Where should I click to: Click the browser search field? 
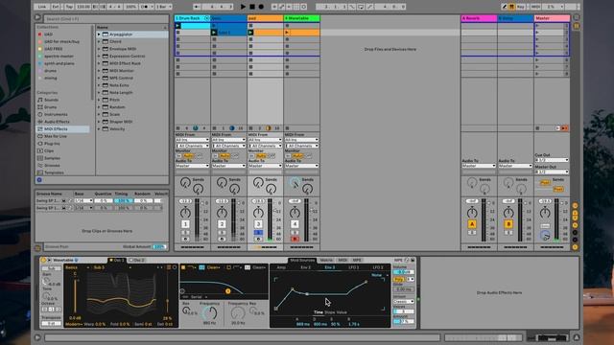tap(106, 18)
